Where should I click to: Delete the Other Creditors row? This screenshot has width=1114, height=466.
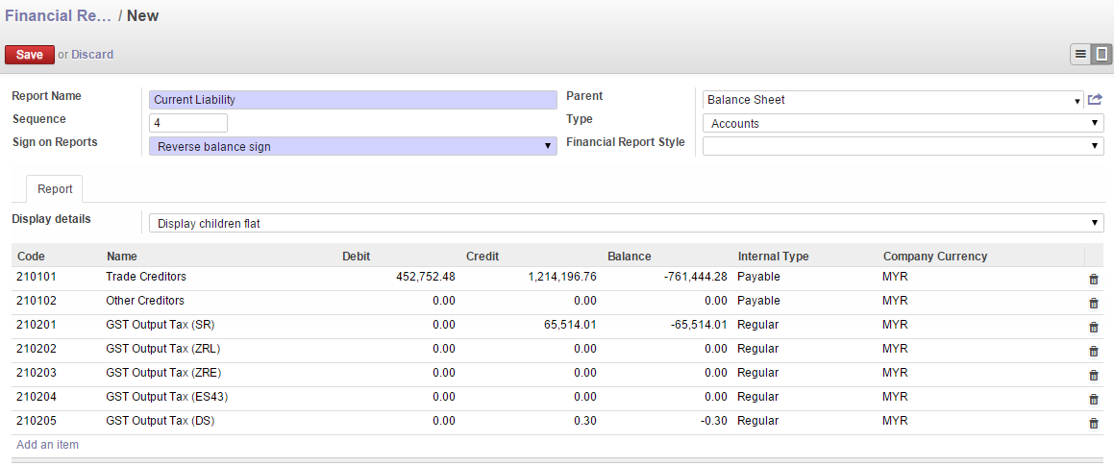pyautogui.click(x=1093, y=303)
